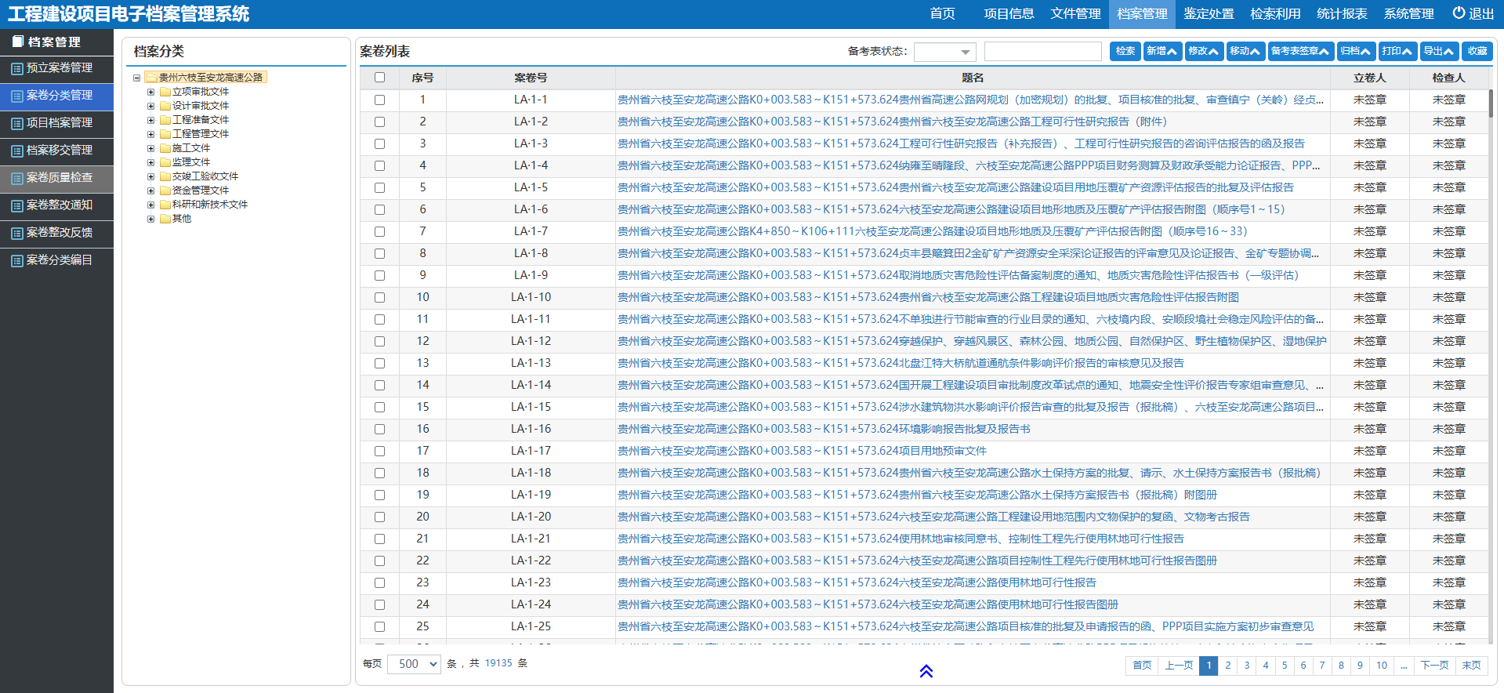Check the box for row LA·1-9
Screen dimensions: 1504x693
[379, 275]
